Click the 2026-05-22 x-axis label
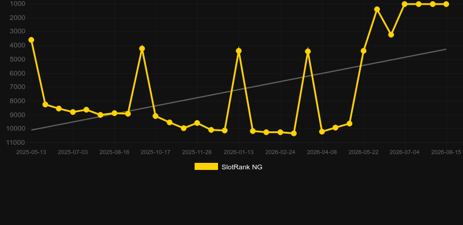The width and height of the screenshot is (463, 225). pos(363,152)
